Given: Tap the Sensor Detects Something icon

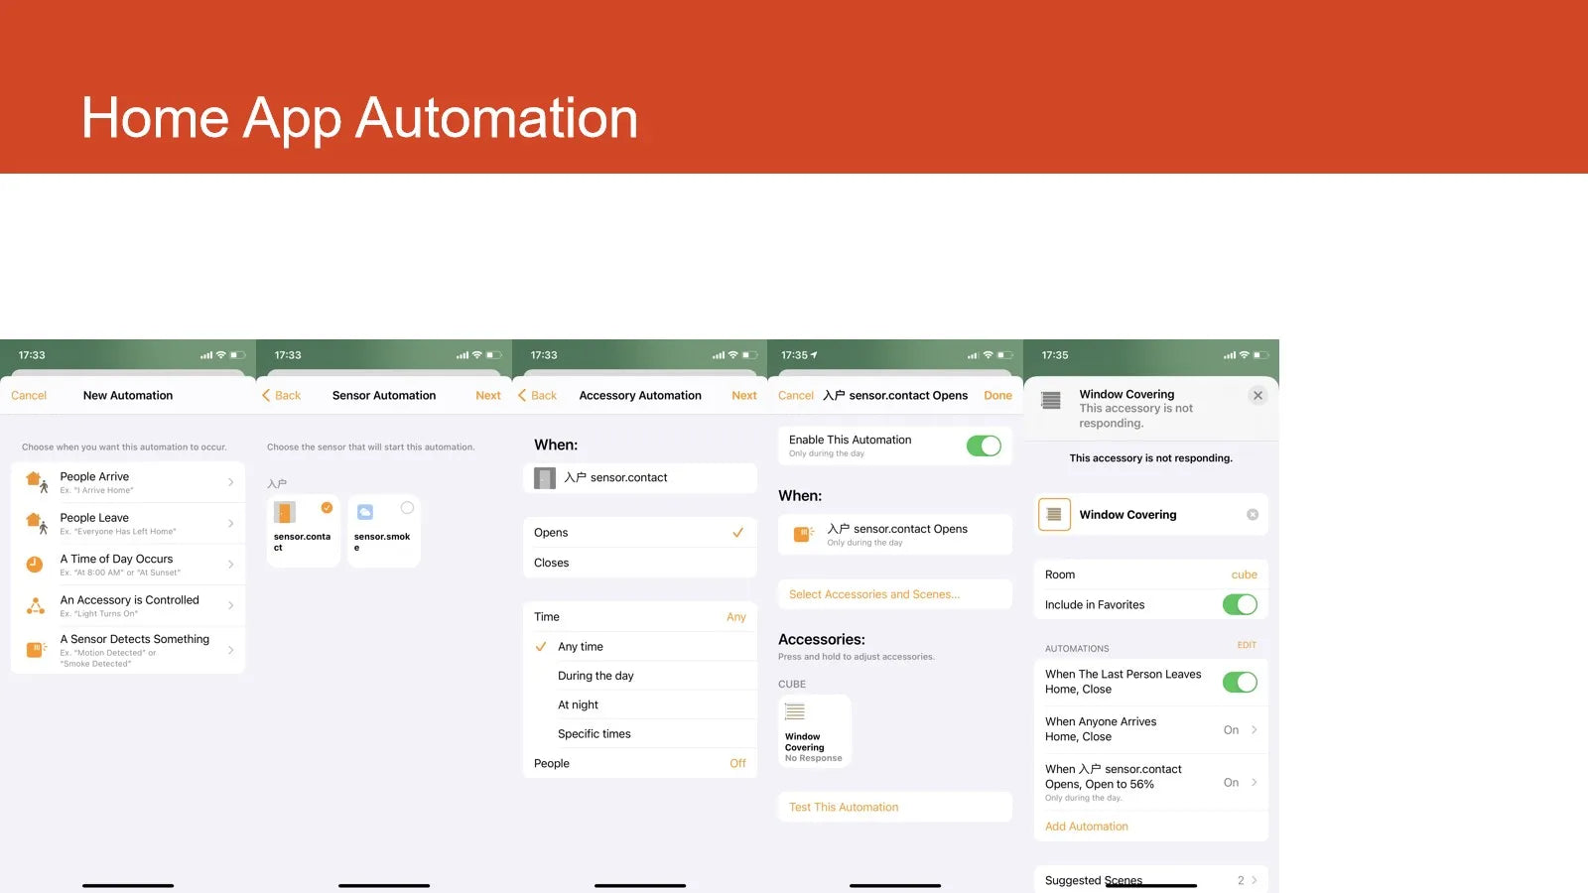Looking at the screenshot, I should (x=36, y=649).
